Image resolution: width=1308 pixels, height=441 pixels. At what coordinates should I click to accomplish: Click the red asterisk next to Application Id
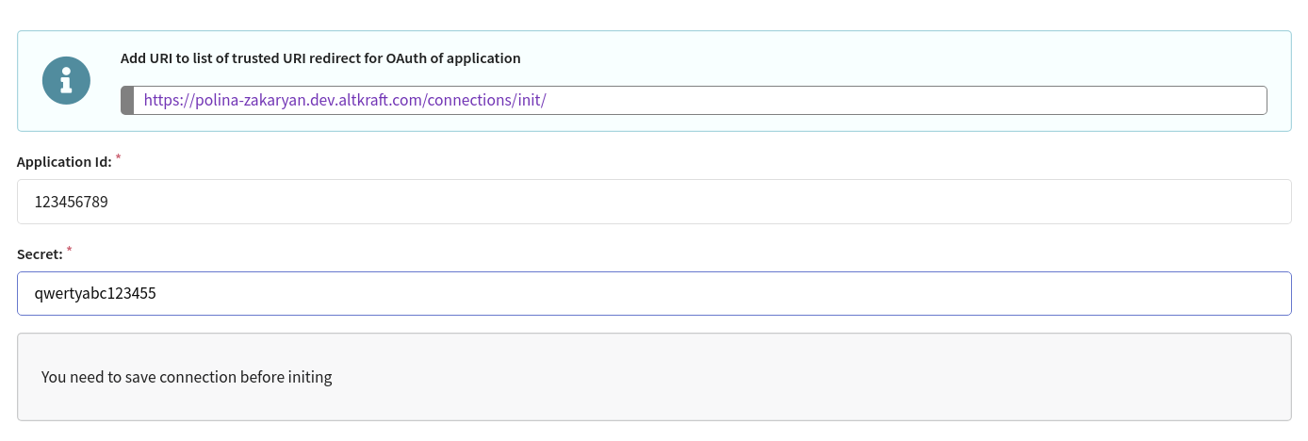(119, 157)
